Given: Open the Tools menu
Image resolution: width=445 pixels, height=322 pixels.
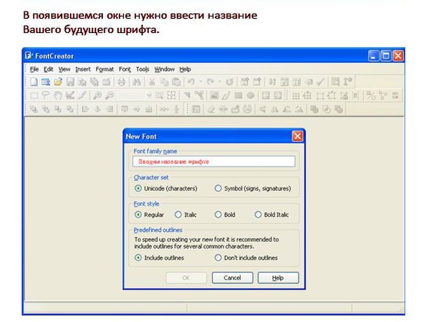Looking at the screenshot, I should pos(142,69).
